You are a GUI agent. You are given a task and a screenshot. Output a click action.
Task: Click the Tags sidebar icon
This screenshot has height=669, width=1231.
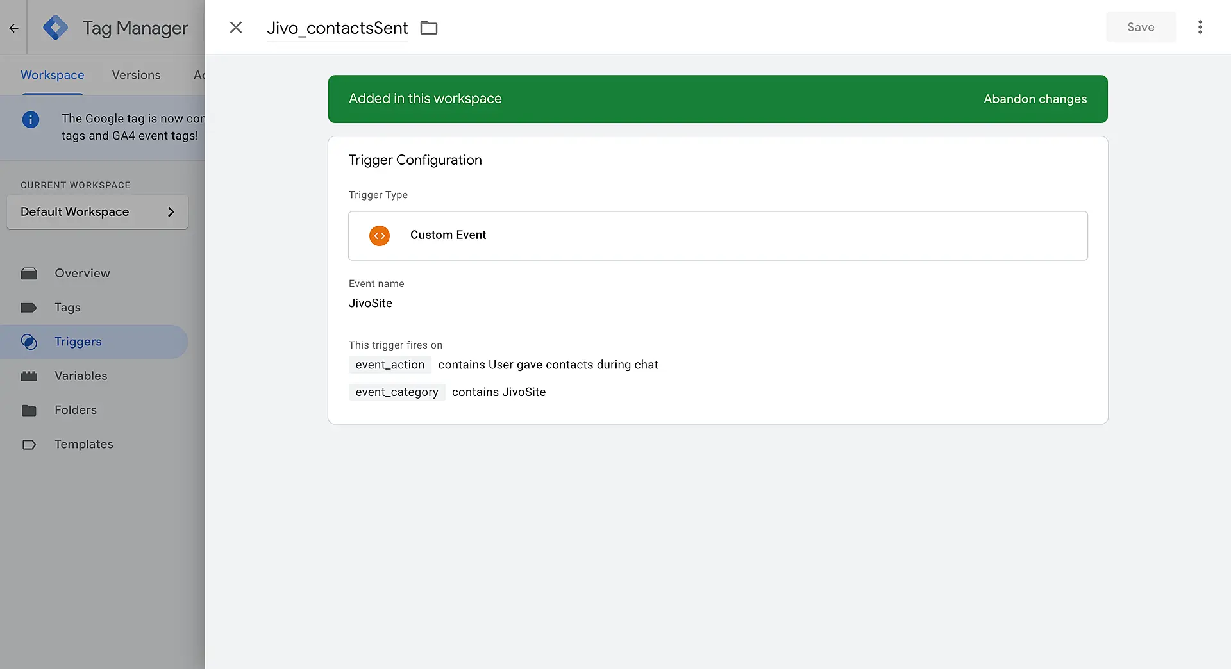(29, 308)
